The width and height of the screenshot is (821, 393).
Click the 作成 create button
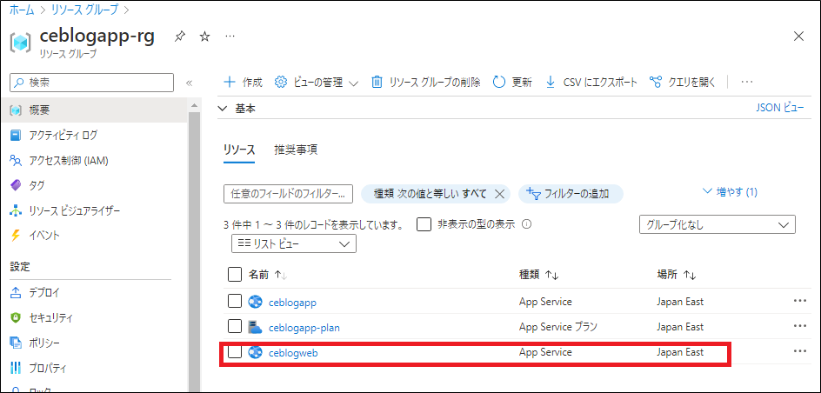pyautogui.click(x=243, y=82)
